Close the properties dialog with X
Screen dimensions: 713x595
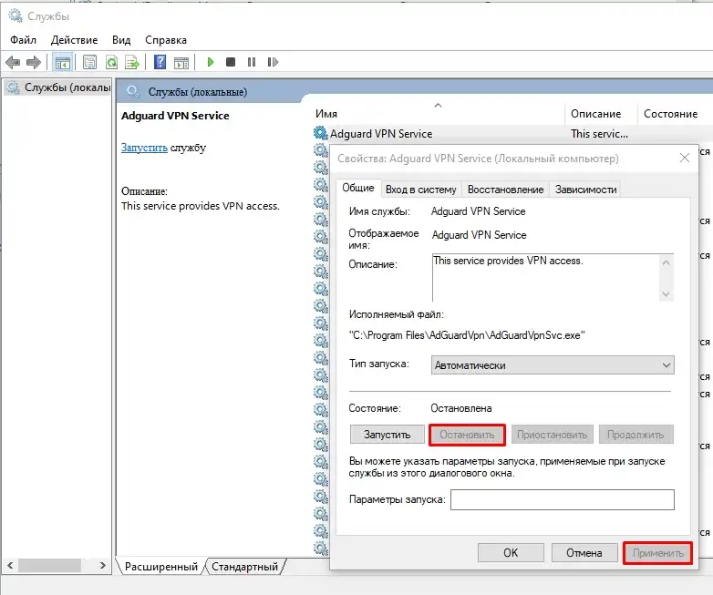tap(685, 158)
